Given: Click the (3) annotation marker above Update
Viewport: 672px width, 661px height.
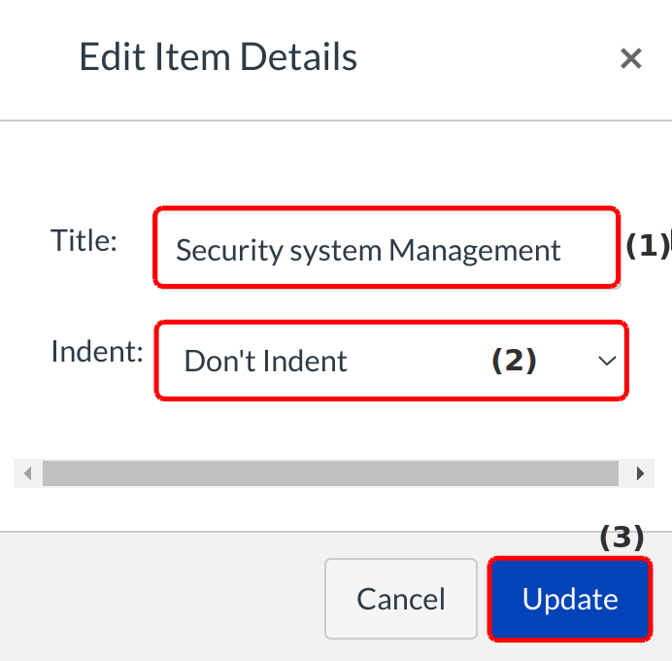Looking at the screenshot, I should click(x=622, y=537).
